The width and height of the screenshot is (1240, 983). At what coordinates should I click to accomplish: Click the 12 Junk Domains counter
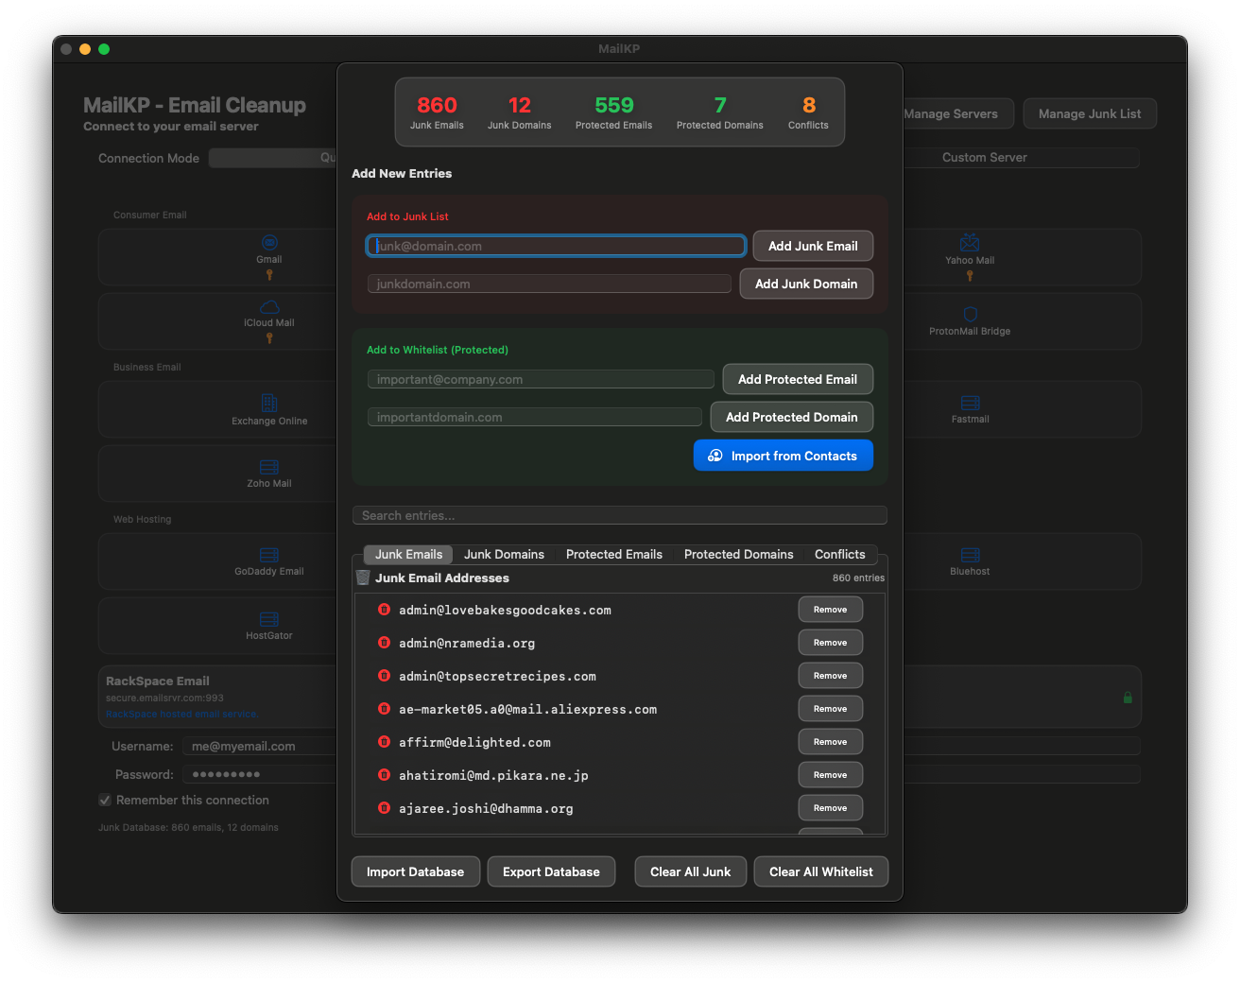[520, 112]
